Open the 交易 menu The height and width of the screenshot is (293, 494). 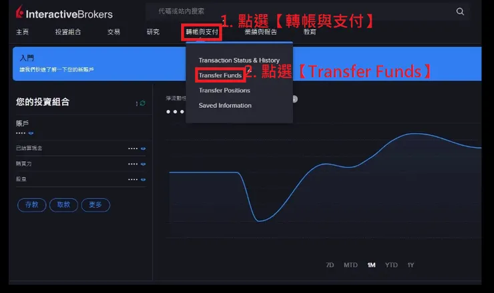113,32
